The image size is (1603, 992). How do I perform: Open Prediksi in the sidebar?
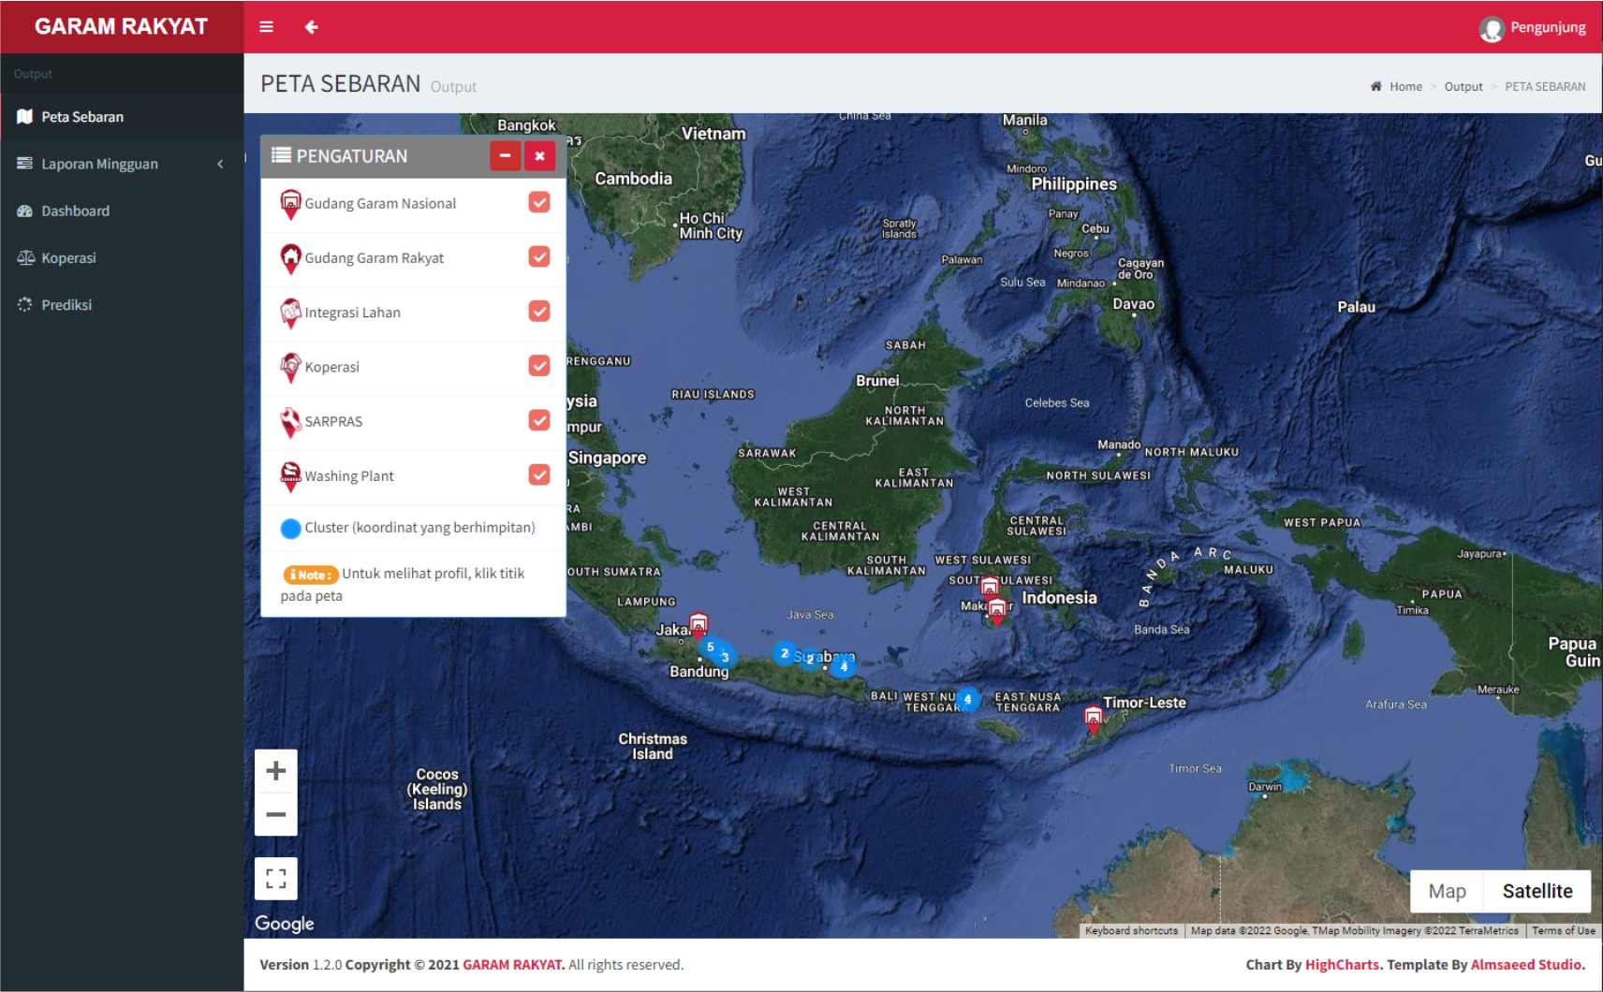[x=66, y=305]
